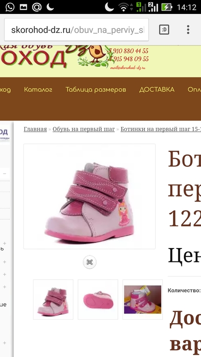201x357 pixels.
Task: Tap the WhatsApp notification icon
Action: [x=10, y=7]
